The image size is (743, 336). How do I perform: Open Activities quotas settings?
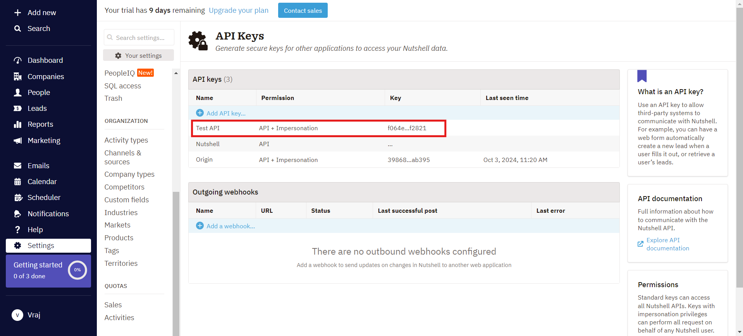coord(119,318)
